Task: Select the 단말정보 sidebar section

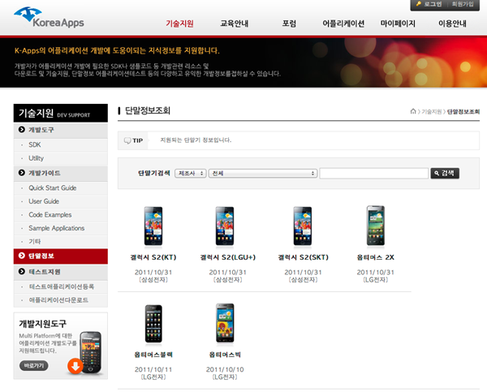Action: tap(61, 256)
